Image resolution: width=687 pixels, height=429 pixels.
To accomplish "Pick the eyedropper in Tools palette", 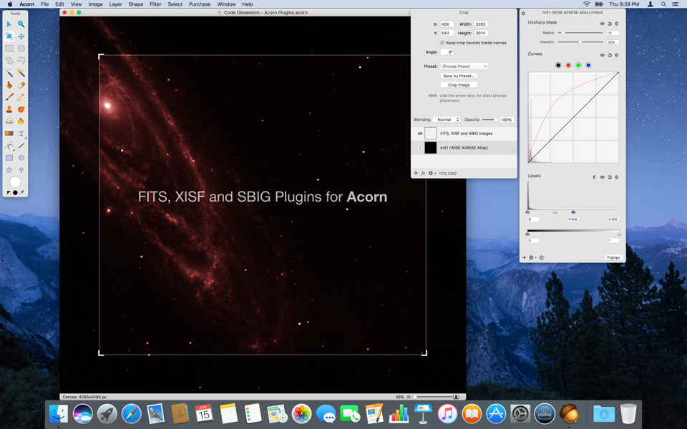I will click(22, 192).
